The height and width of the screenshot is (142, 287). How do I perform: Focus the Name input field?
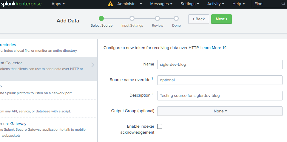[220, 65]
